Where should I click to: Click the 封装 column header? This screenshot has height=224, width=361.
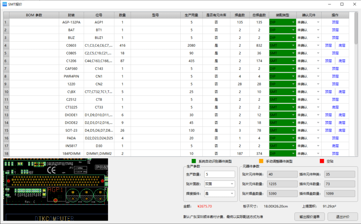[71, 15]
